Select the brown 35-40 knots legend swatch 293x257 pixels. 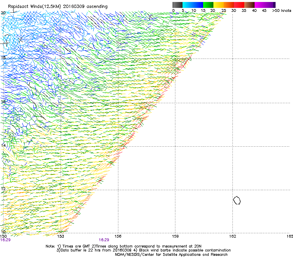[249, 5]
